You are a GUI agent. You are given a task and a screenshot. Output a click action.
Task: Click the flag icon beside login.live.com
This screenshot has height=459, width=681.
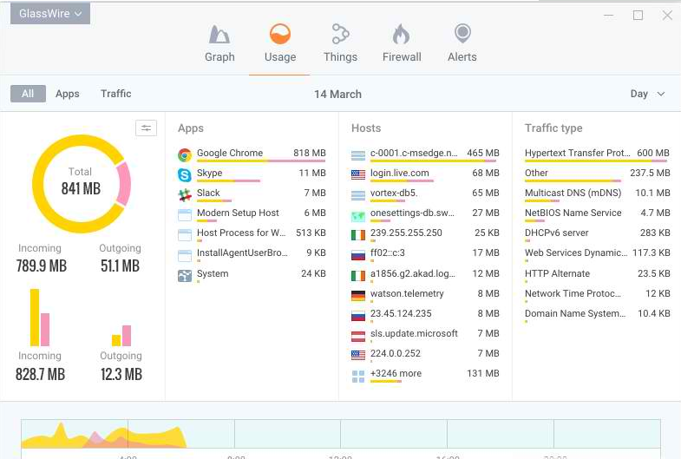[358, 174]
